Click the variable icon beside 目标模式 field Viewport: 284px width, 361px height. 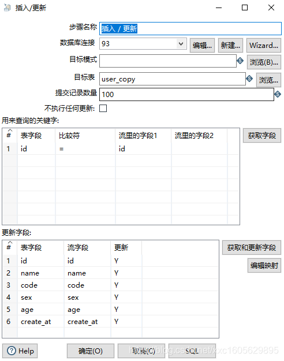click(240, 61)
